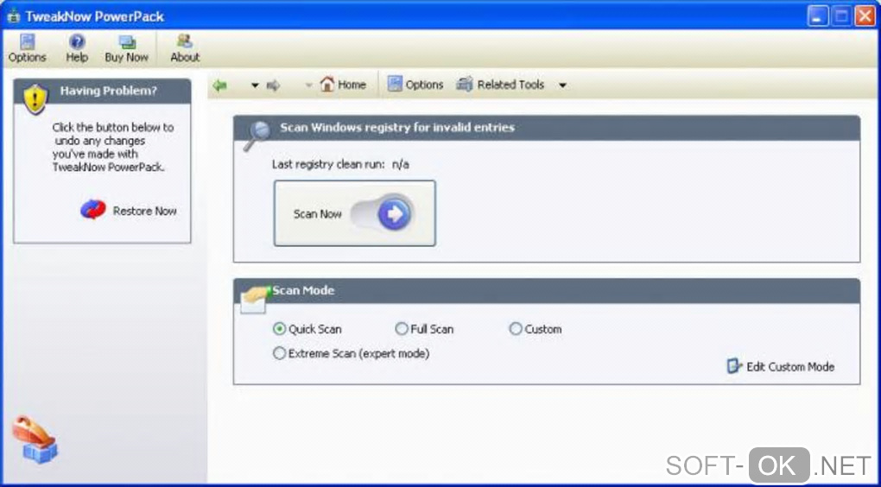Go to Home in navigation bar

click(343, 85)
